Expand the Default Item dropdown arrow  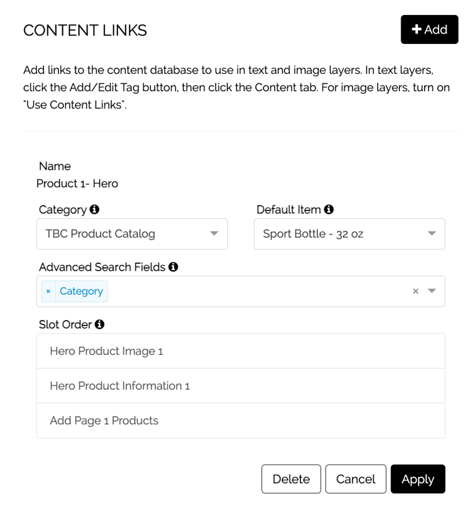432,234
